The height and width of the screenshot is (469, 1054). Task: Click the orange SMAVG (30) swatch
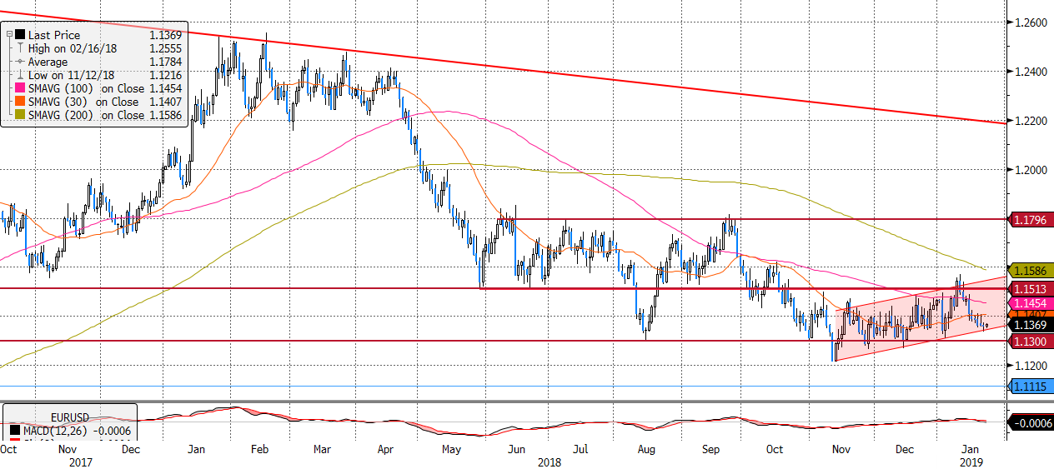[20, 102]
